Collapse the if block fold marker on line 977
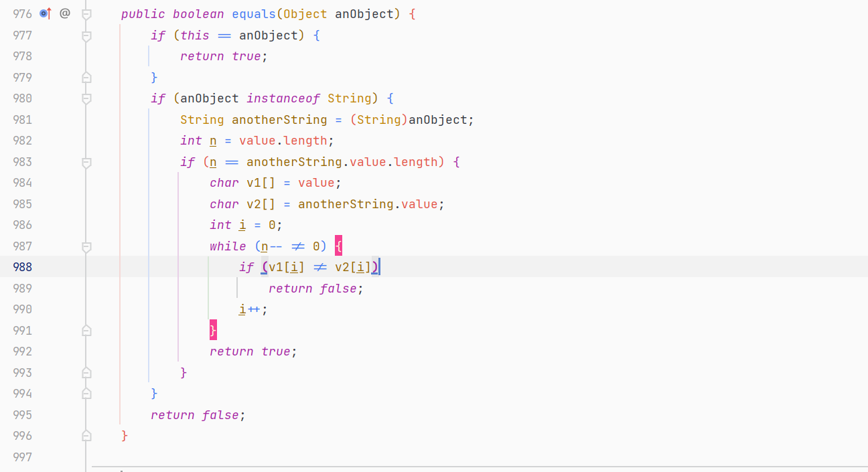Viewport: 868px width, 472px height. tap(86, 35)
